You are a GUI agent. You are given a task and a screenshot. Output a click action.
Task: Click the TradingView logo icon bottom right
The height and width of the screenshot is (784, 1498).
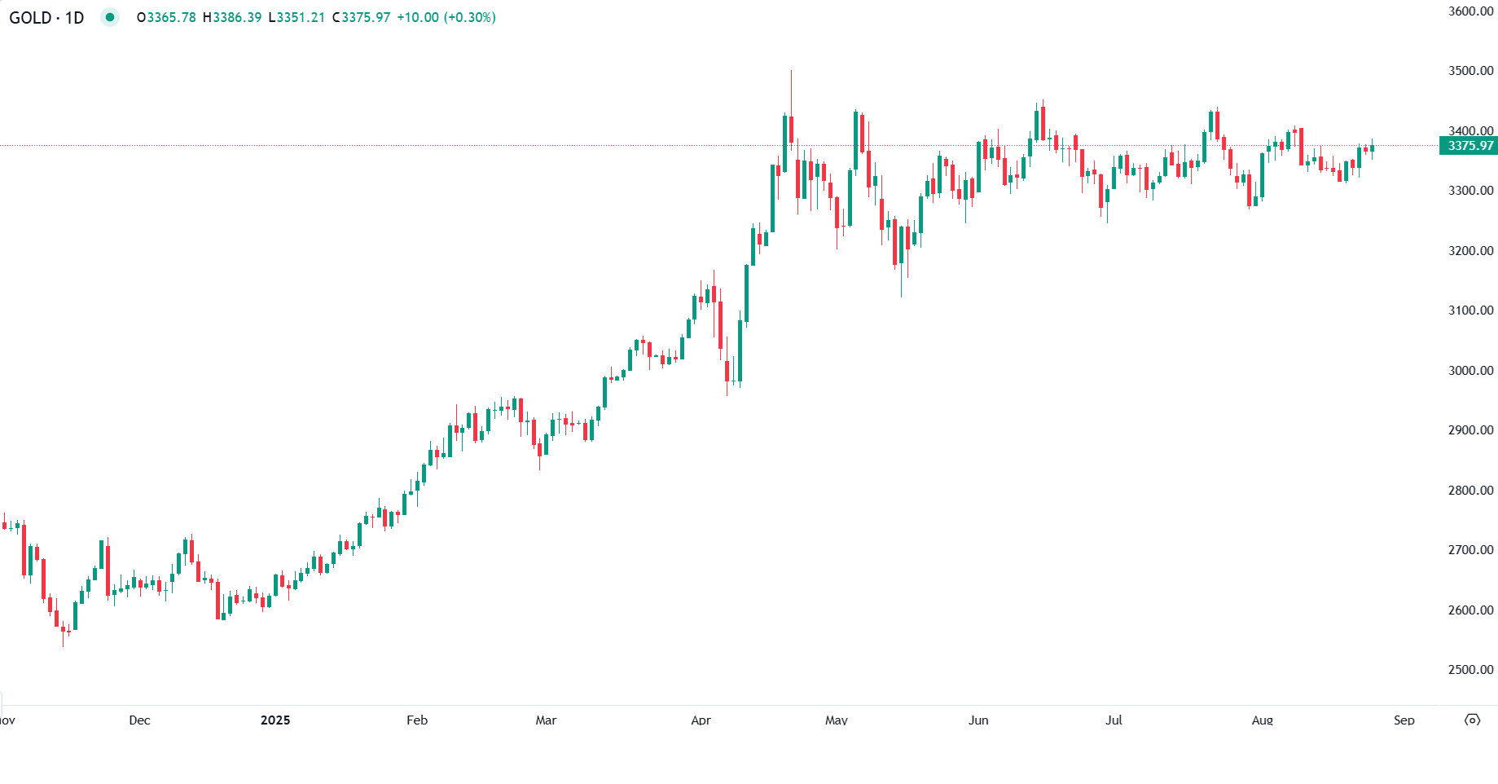(x=1472, y=720)
